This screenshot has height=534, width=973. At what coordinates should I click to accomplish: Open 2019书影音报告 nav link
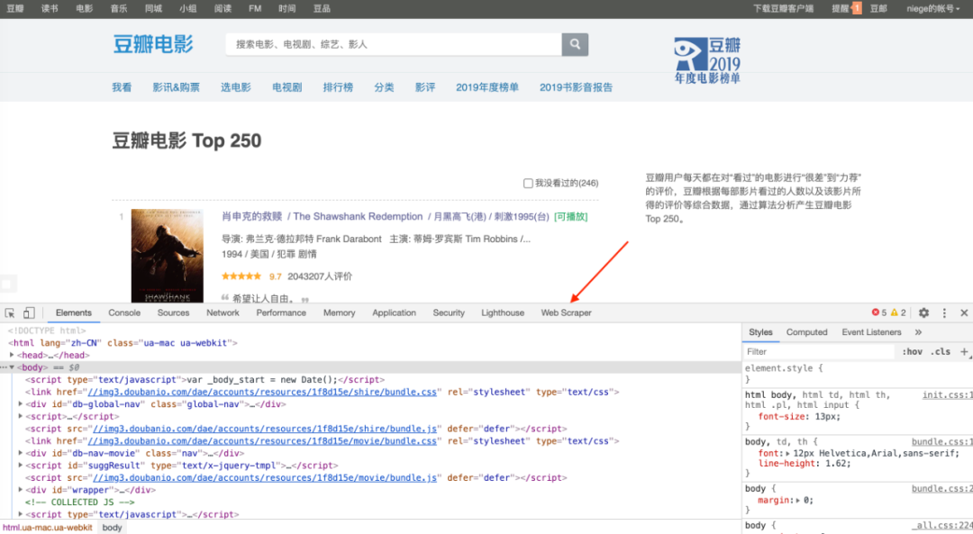576,87
